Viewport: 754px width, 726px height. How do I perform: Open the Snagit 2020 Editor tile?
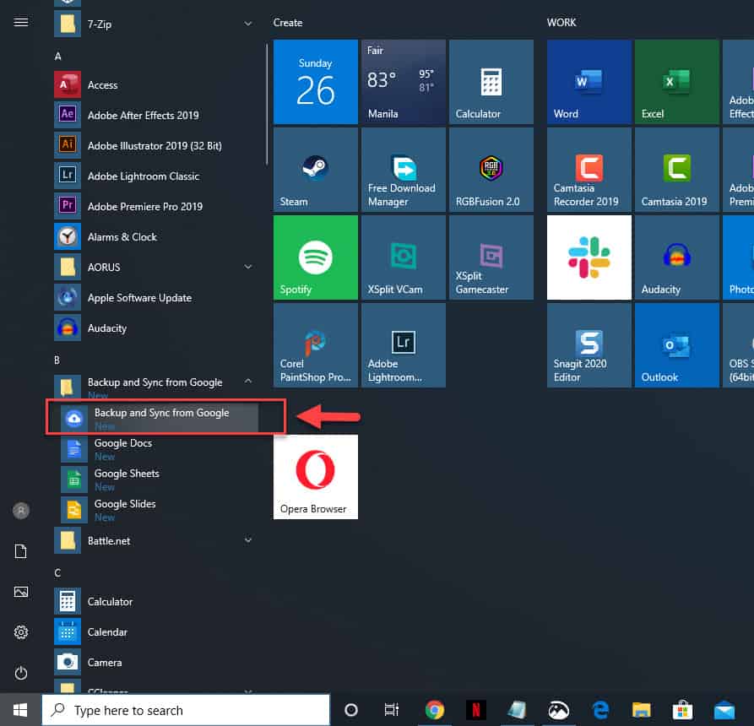coord(589,345)
